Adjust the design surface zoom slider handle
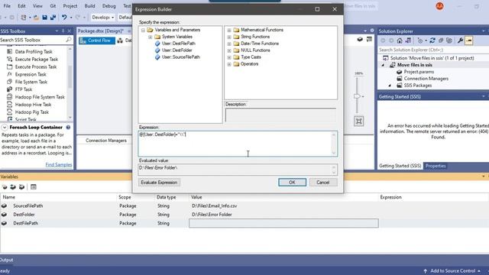The width and height of the screenshot is (489, 275). [x=358, y=96]
